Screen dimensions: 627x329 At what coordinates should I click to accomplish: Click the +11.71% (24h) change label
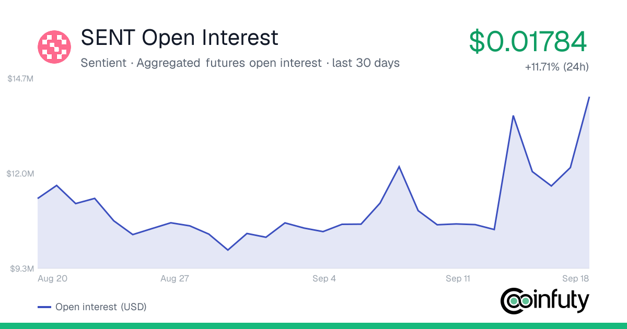coord(557,67)
